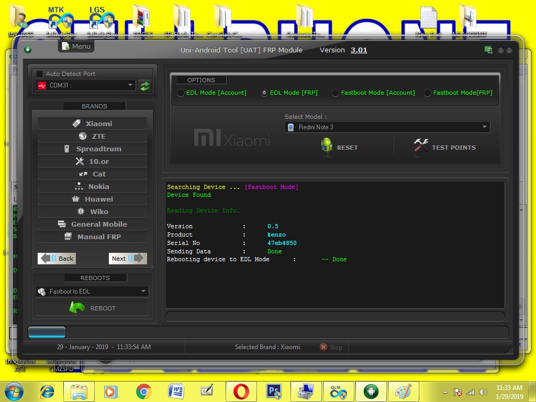Screen dimensions: 536x402
Task: Open the Manual FRP option
Action: (92, 237)
